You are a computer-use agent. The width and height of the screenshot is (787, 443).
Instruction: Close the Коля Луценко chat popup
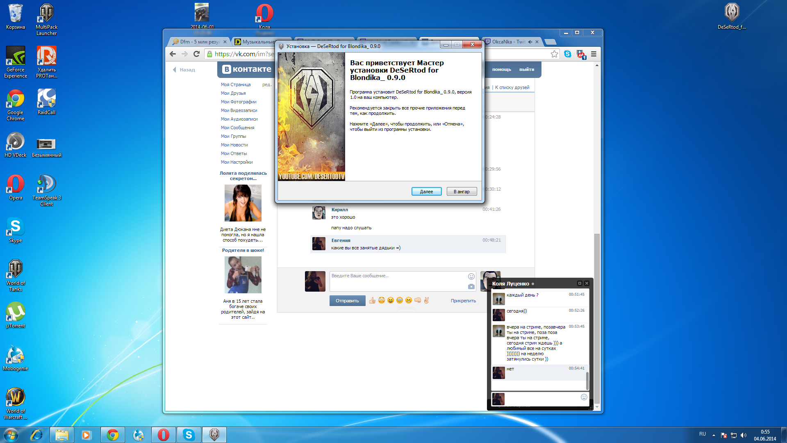coord(587,283)
